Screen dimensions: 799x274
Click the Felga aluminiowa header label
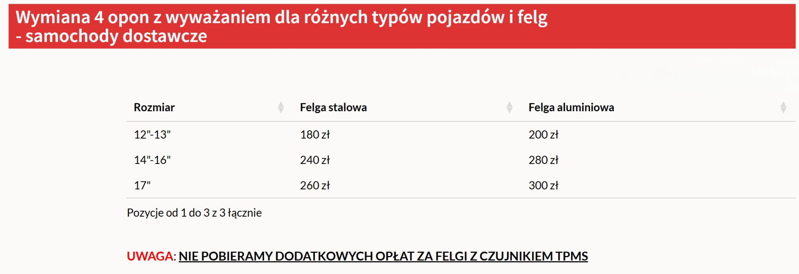[x=571, y=107]
